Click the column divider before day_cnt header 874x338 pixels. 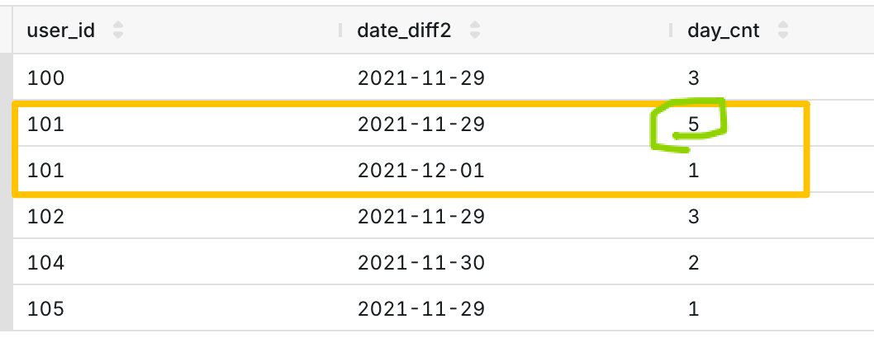[671, 31]
